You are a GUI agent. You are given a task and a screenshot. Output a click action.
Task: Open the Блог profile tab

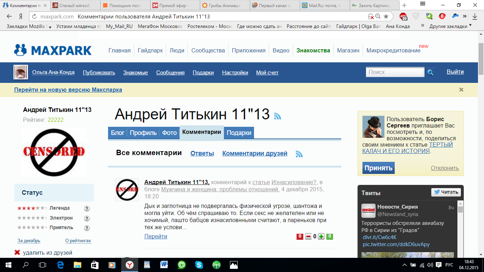pos(118,133)
